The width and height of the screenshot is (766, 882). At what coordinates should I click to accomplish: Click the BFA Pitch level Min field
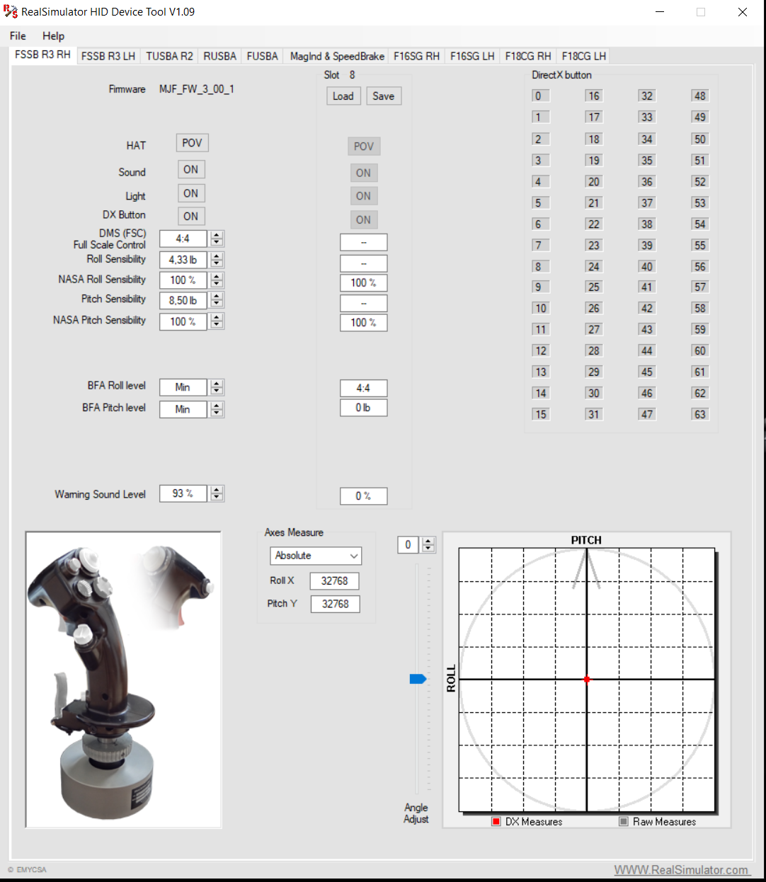coord(183,409)
